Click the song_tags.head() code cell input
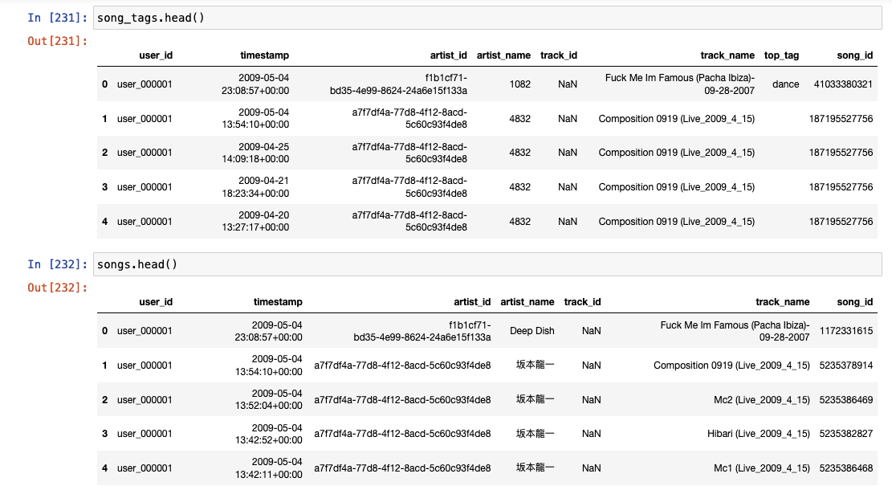 click(487, 18)
